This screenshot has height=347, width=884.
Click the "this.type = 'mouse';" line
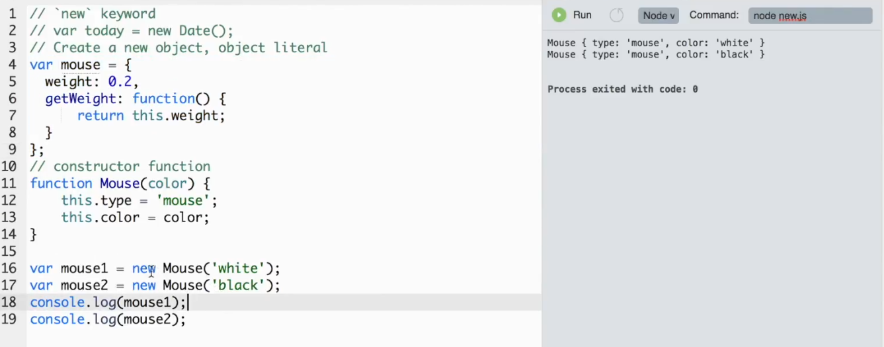[x=140, y=200]
